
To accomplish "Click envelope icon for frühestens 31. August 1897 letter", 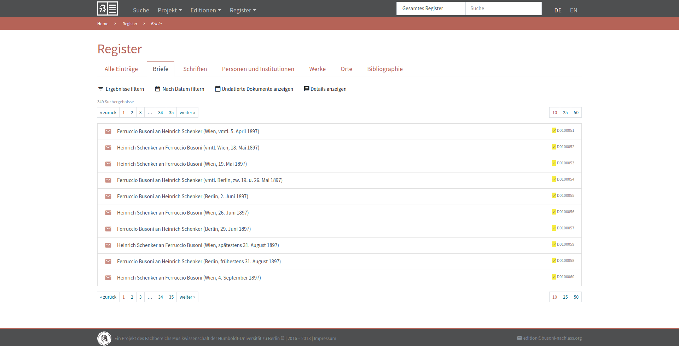I will point(108,262).
